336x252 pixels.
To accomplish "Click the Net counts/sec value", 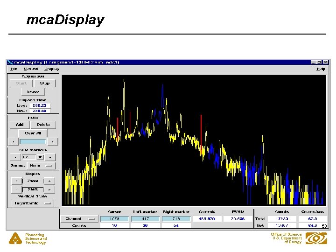I will click(x=313, y=225).
